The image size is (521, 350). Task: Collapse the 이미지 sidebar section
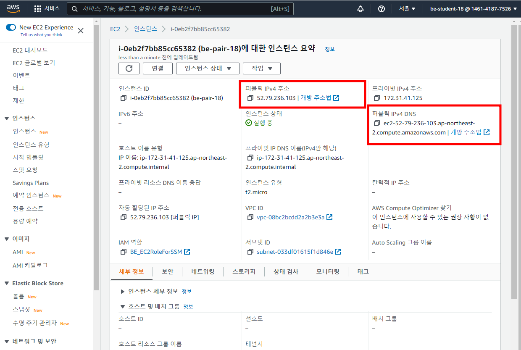tap(7, 239)
